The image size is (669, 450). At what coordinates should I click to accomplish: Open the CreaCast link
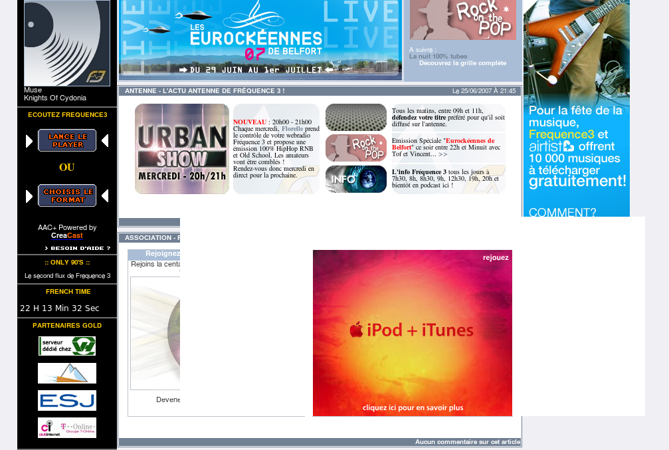(x=67, y=236)
